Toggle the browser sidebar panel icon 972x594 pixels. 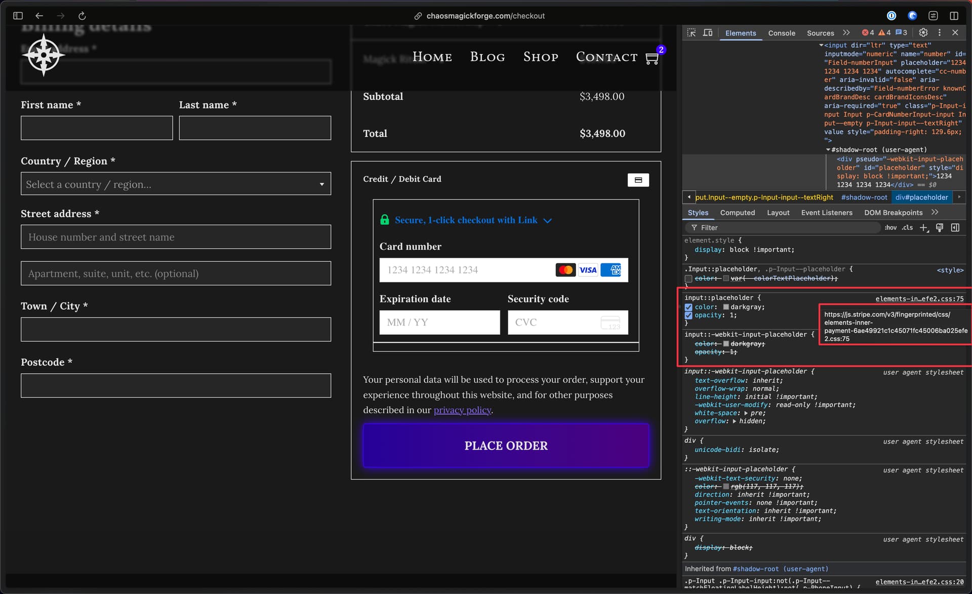[18, 16]
